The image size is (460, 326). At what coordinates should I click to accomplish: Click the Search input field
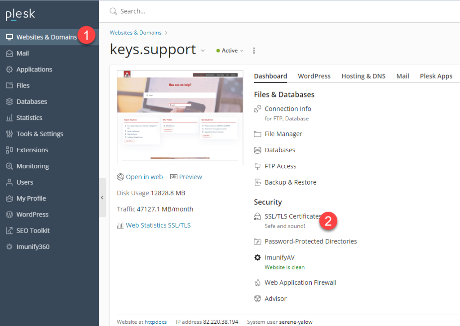[x=270, y=11]
